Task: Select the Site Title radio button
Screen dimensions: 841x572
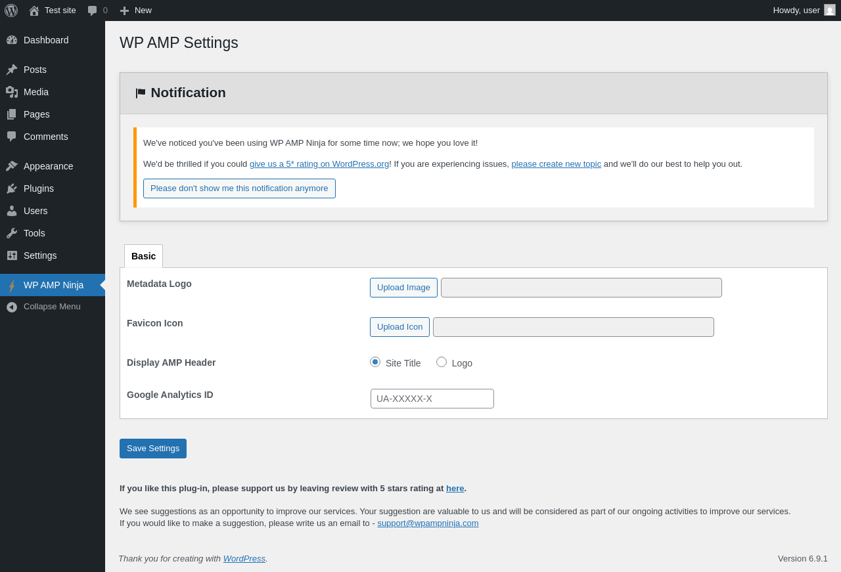Action: [375, 362]
